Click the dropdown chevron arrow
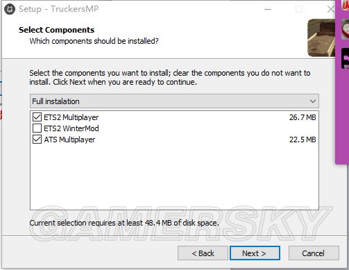Screen dimensions: 349x270 tap(313, 101)
